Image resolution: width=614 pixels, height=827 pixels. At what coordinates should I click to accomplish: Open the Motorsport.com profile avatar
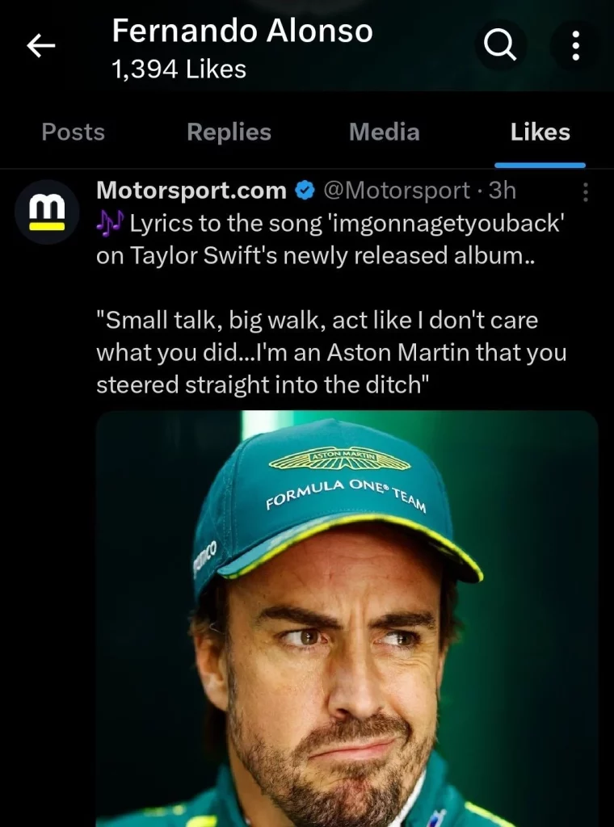tap(47, 212)
